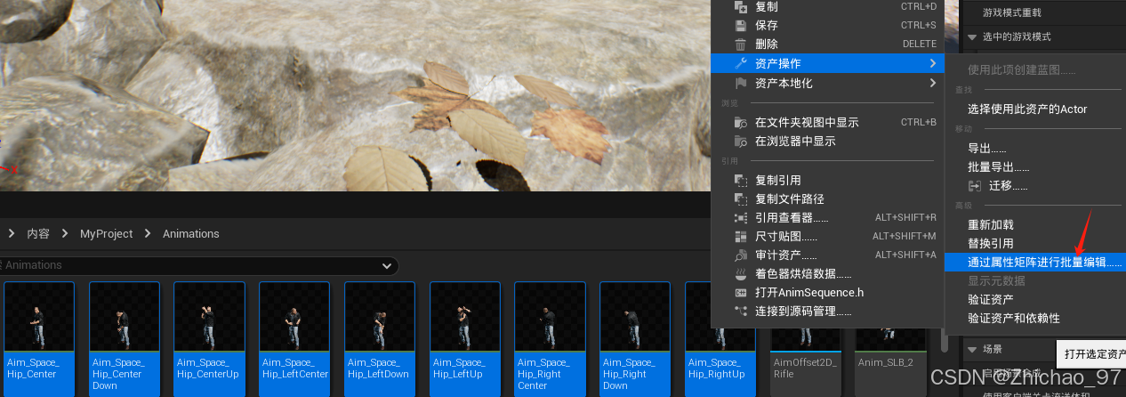Select the Aim_Space_Hip_LeftDown animation thumbnail

[x=380, y=316]
